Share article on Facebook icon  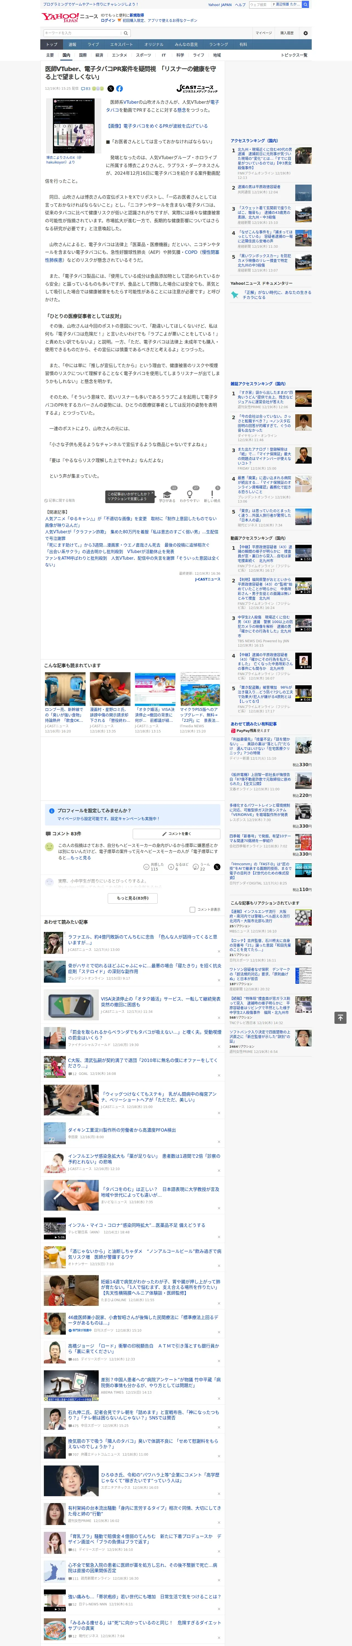click(x=120, y=89)
